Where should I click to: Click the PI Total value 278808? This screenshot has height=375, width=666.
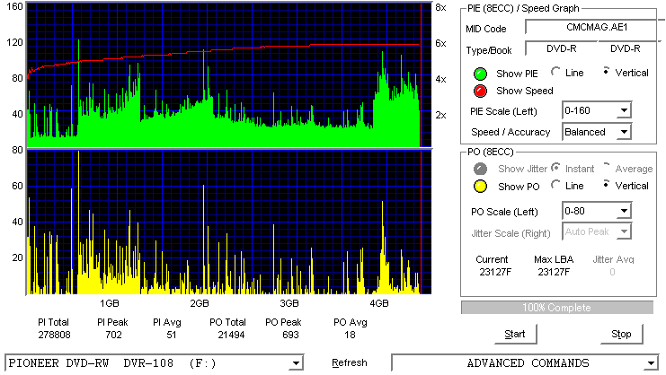(x=54, y=336)
